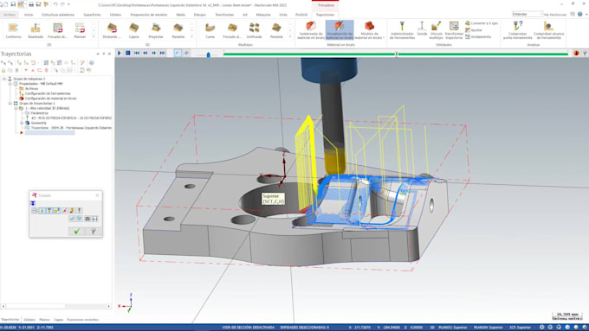Select the Proyectar 3D toolpath

click(156, 30)
